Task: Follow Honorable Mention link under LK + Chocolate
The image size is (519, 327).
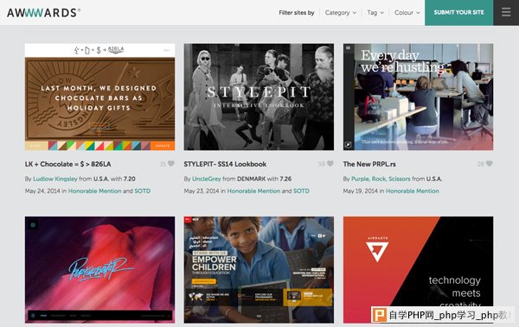Action: click(94, 191)
